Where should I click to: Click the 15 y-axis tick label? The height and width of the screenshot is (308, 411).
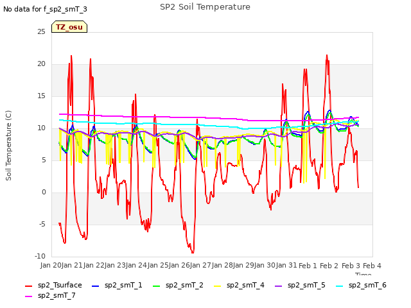(41, 96)
